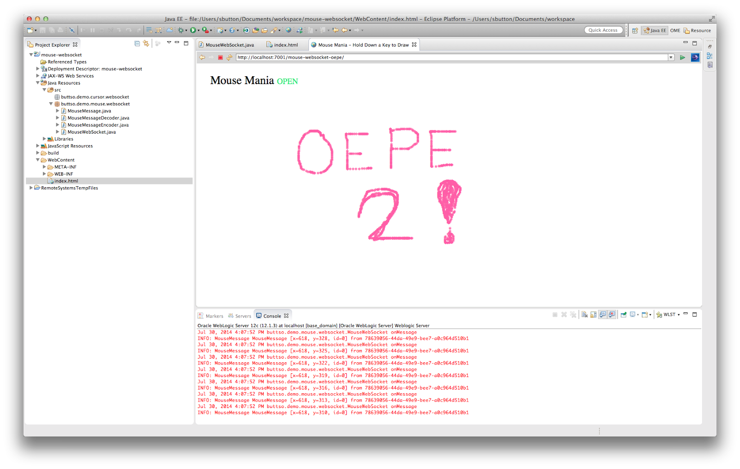The width and height of the screenshot is (740, 469).
Task: Click the Open Type toolbar icon
Action: click(x=255, y=30)
